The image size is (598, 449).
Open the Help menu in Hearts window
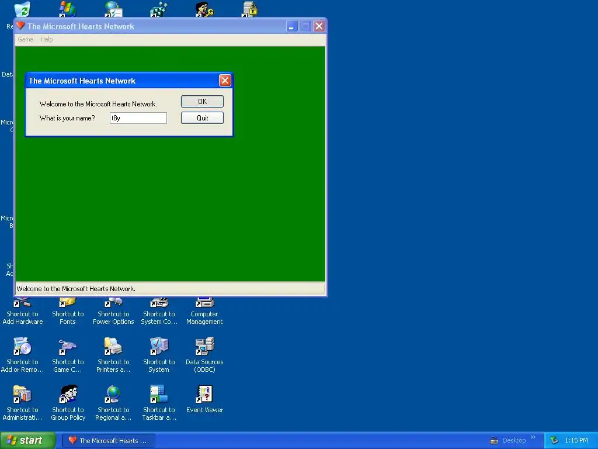47,39
